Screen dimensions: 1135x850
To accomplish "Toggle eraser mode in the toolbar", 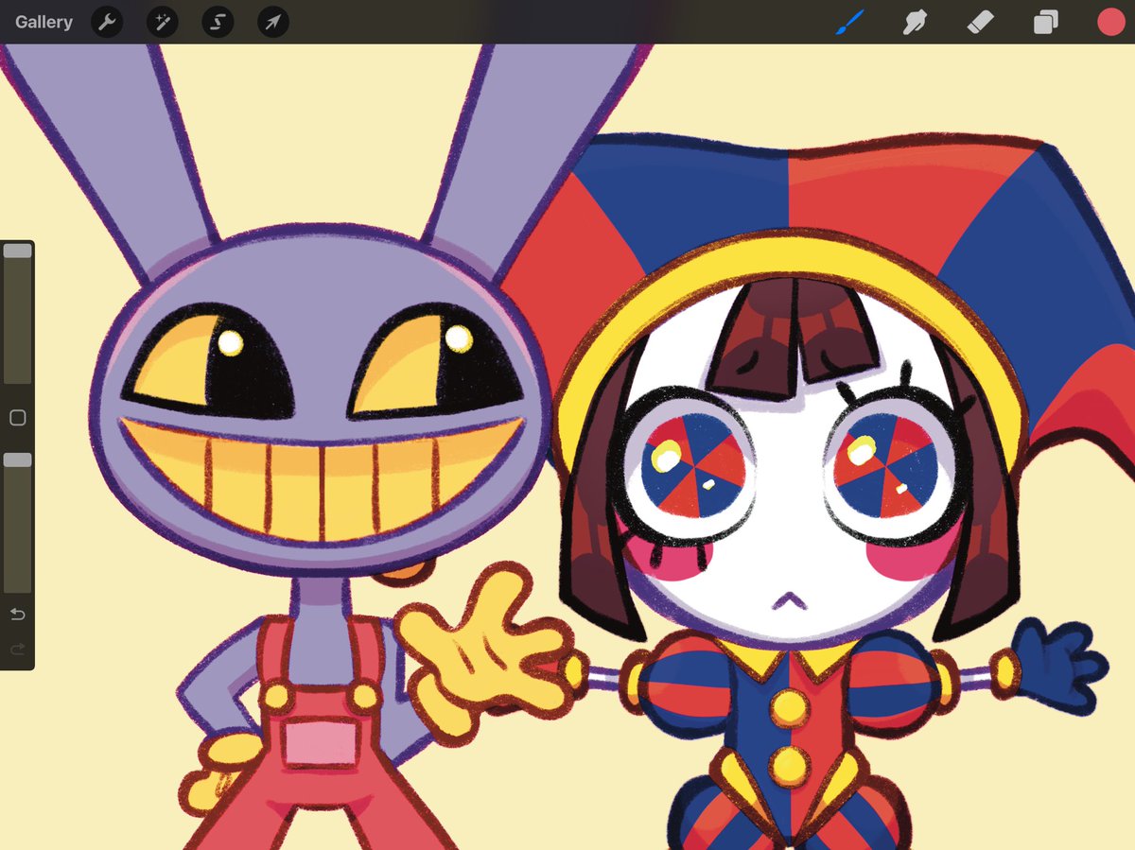I will [x=978, y=22].
